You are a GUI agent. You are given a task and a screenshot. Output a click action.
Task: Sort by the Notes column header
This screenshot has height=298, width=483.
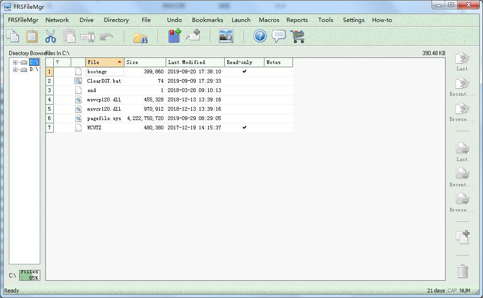point(278,62)
